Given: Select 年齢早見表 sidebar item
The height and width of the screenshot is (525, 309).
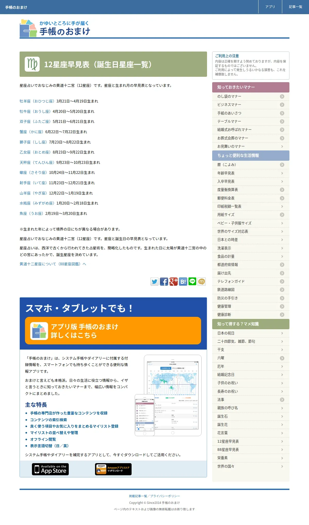Looking at the screenshot, I should [251, 173].
